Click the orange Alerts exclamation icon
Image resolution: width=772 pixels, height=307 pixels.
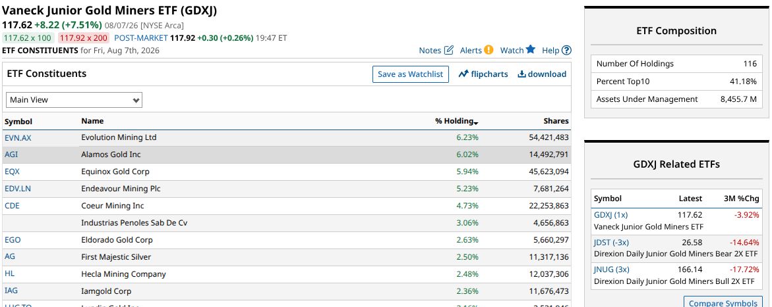(x=489, y=49)
